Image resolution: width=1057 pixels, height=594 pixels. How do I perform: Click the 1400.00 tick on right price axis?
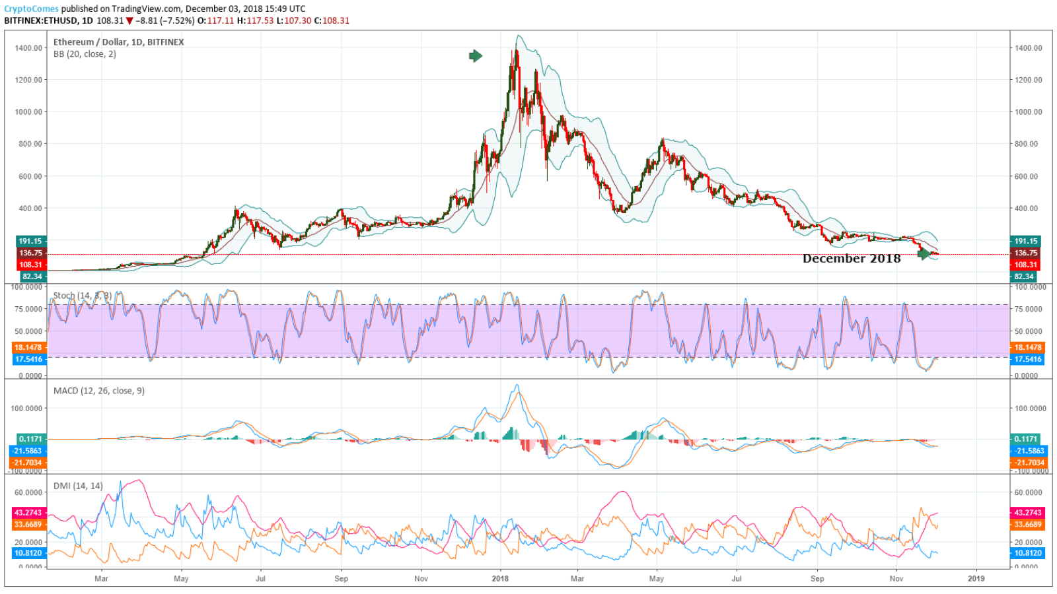[x=1029, y=48]
